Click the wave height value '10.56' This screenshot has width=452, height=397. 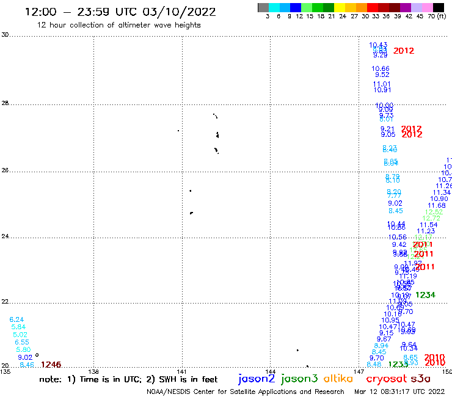pyautogui.click(x=398, y=237)
